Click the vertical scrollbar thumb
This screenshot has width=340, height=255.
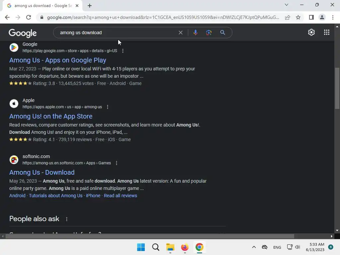[x=337, y=88]
